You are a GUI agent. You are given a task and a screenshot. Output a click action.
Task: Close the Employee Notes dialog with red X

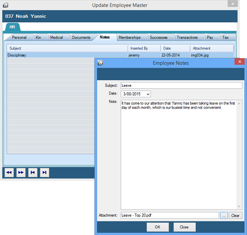pos(240,62)
